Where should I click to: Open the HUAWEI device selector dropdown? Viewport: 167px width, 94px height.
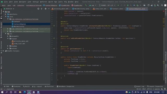coord(107,5)
